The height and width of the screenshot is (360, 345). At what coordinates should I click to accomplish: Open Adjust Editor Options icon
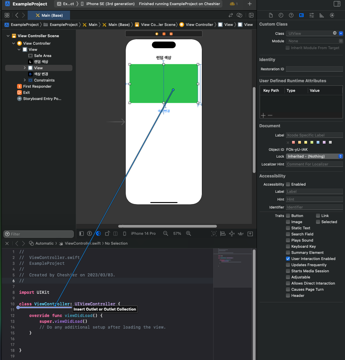coord(239,15)
